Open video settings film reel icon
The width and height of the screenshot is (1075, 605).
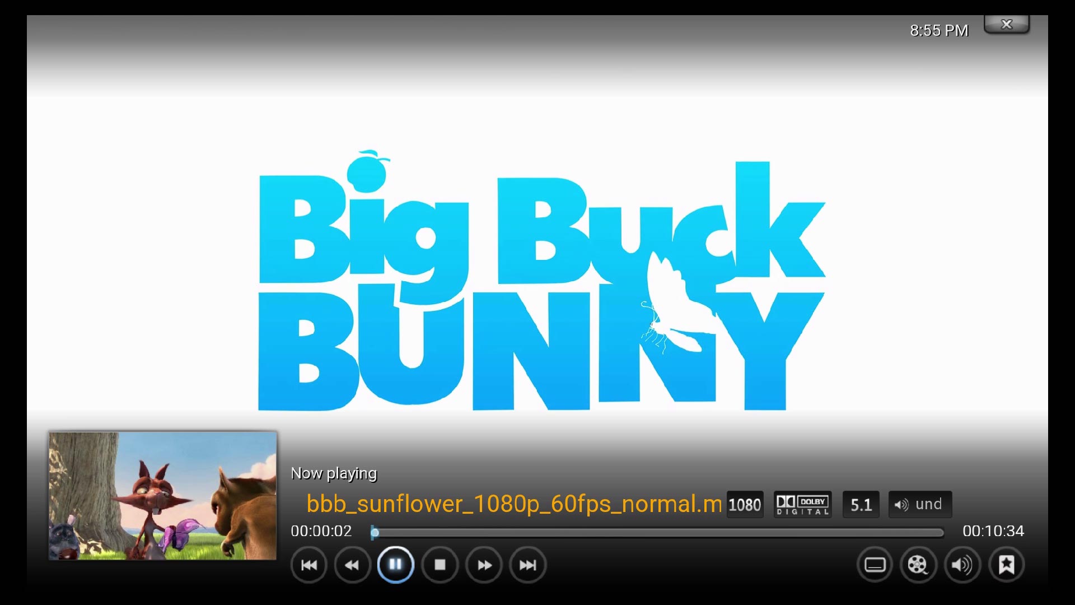918,565
